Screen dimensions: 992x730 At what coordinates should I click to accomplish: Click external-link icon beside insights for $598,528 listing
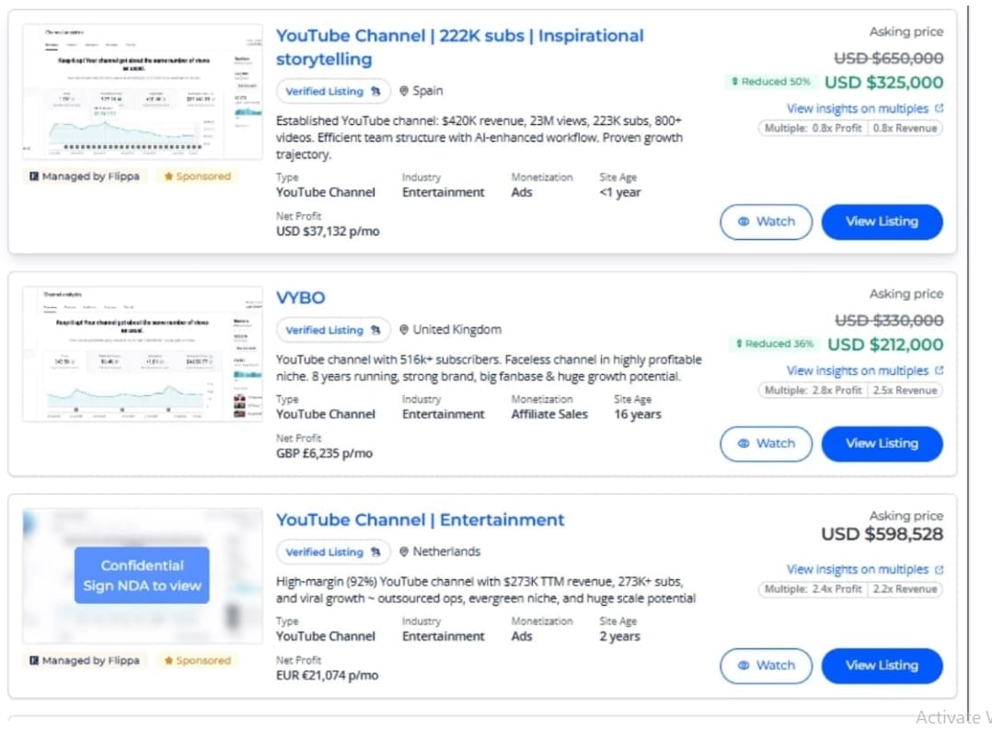tap(939, 570)
